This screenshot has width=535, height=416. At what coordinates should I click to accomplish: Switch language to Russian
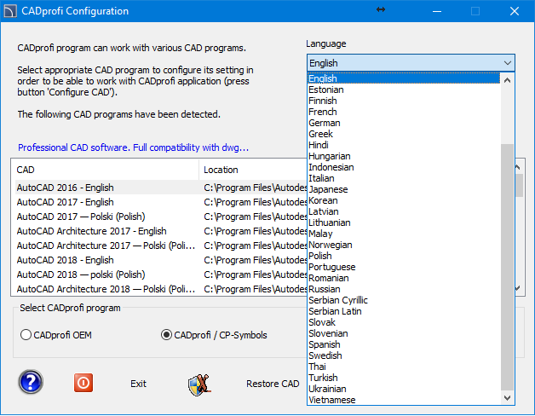pos(404,289)
